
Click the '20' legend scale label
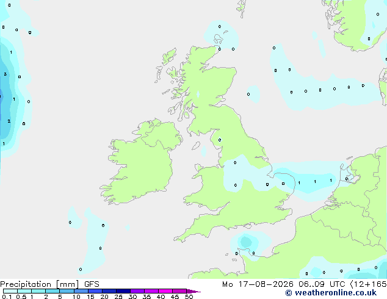104,297
